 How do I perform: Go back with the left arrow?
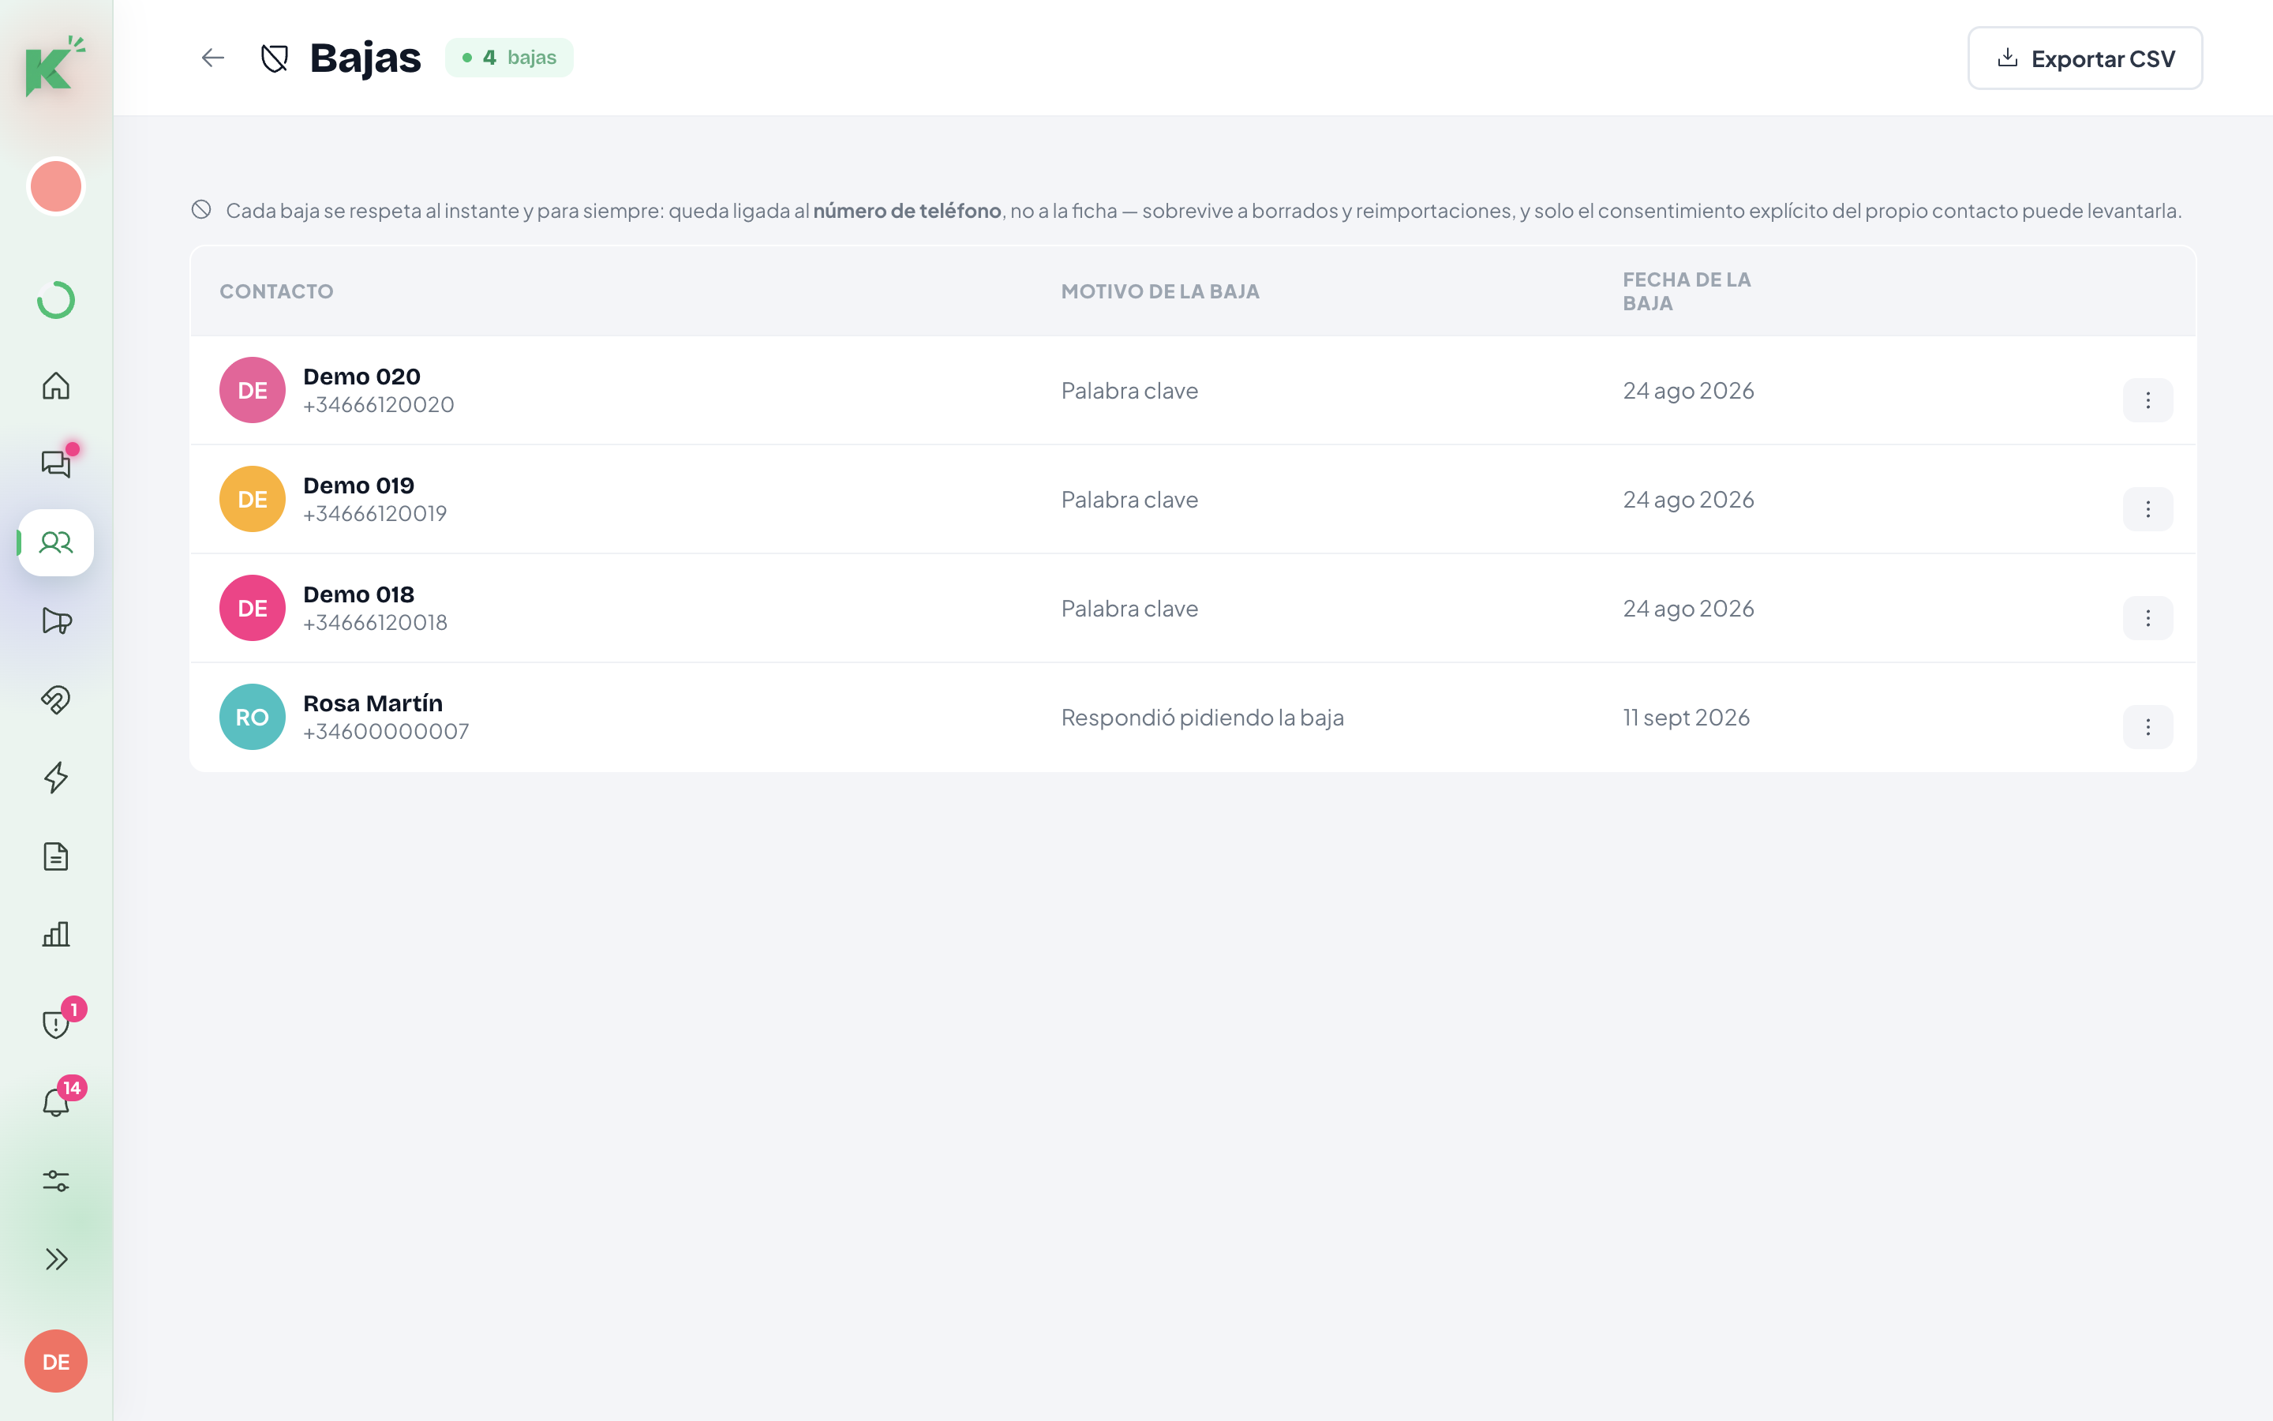click(213, 58)
